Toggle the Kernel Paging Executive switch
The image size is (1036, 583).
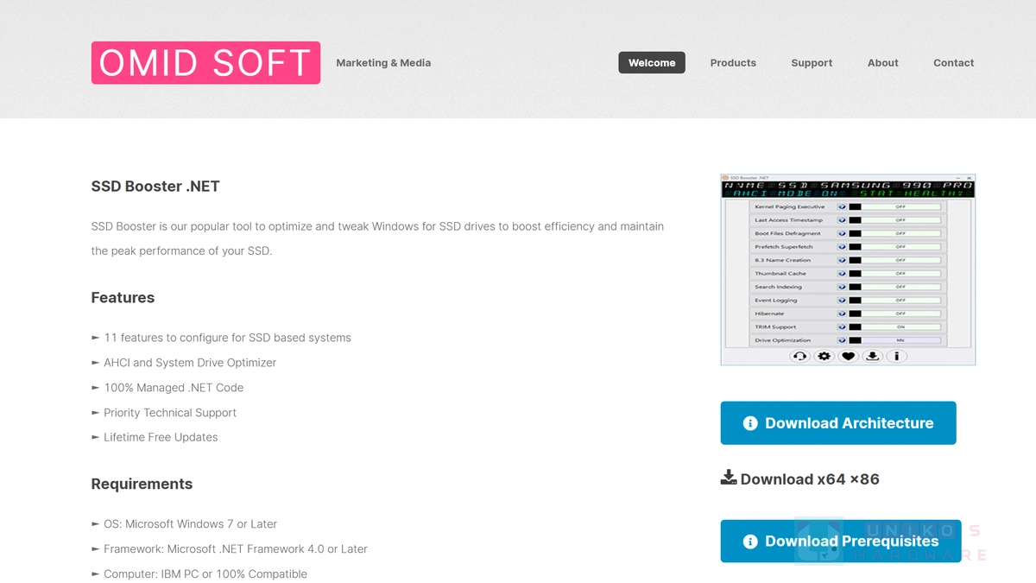pos(895,207)
